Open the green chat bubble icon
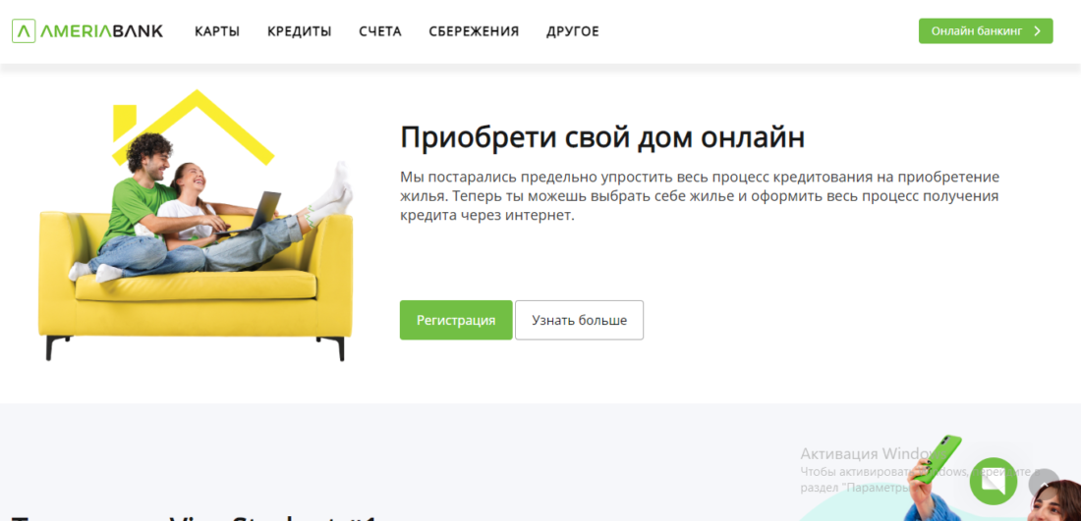This screenshot has width=1081, height=521. click(993, 482)
